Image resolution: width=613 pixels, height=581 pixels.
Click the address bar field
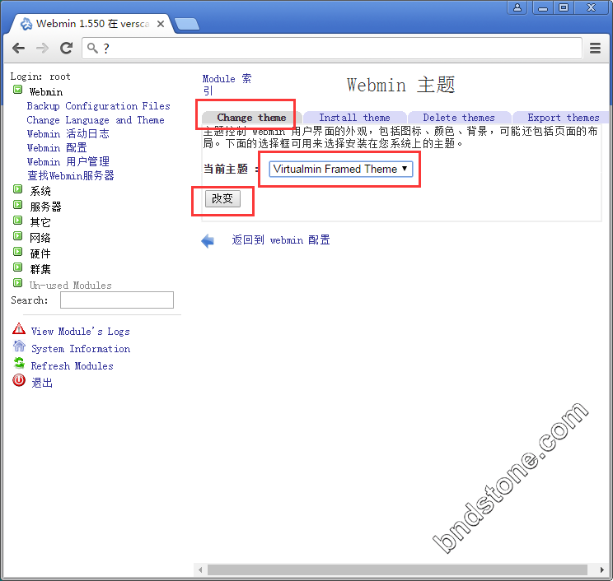point(332,48)
